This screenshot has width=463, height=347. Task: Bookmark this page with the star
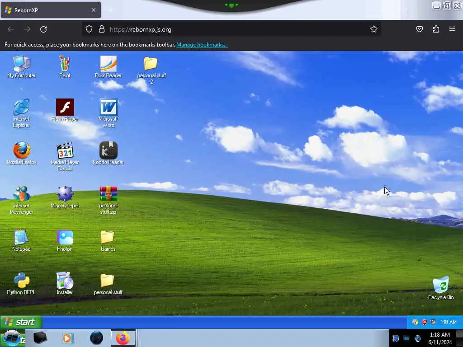[374, 29]
